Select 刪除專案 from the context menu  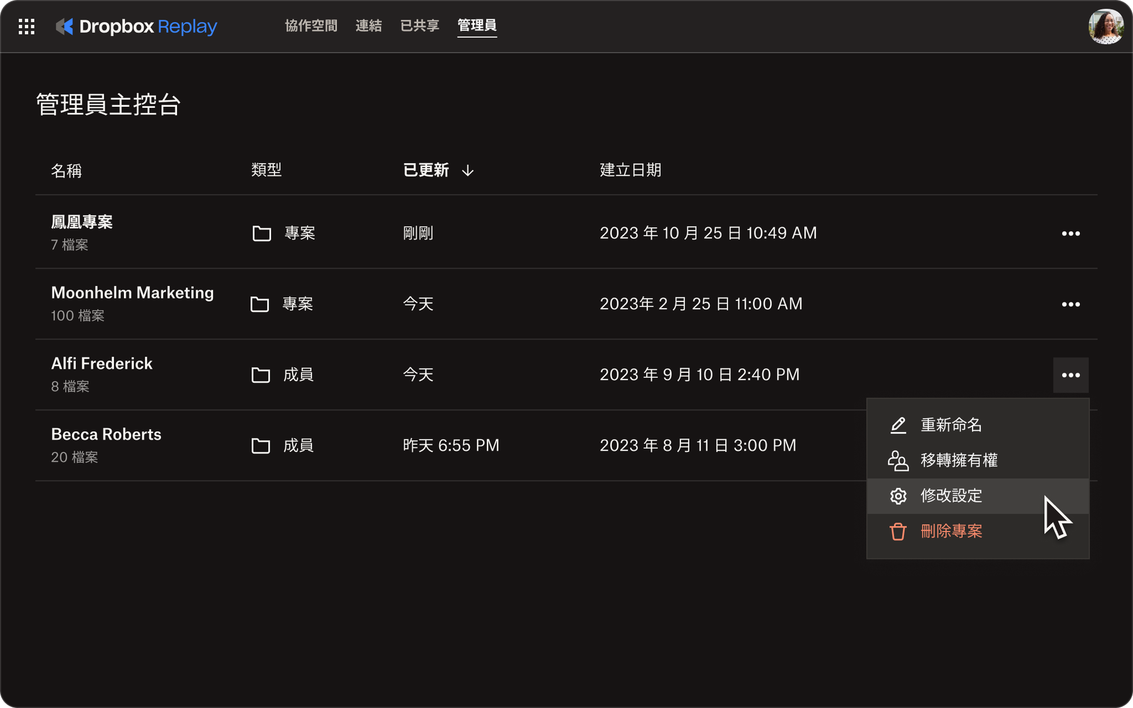pyautogui.click(x=951, y=532)
